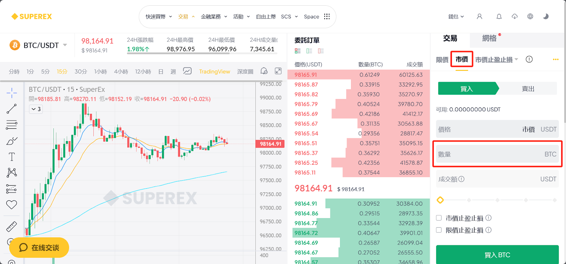Switch to 交易 tab in order panel
The width and height of the screenshot is (566, 264).
(450, 38)
